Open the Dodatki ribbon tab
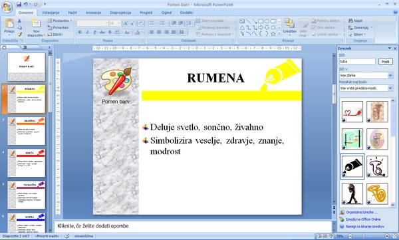 point(186,13)
